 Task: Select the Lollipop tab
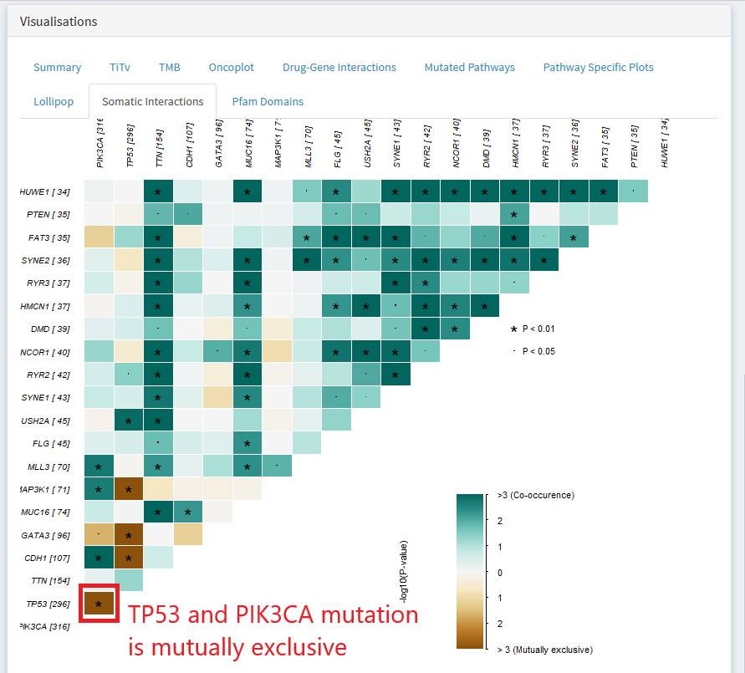pyautogui.click(x=54, y=102)
